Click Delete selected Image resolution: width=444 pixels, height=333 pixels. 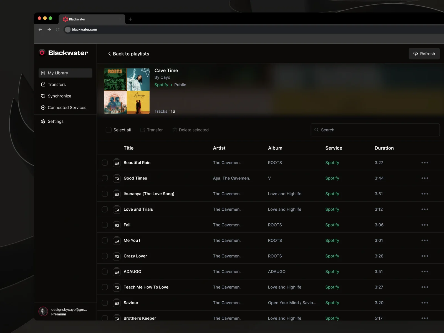click(x=190, y=130)
